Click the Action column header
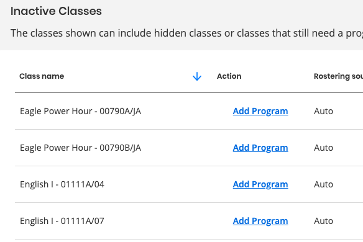363x242 pixels. pyautogui.click(x=229, y=76)
